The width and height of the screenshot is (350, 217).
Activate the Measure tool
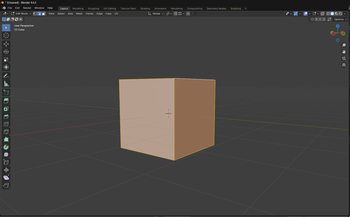click(x=6, y=84)
